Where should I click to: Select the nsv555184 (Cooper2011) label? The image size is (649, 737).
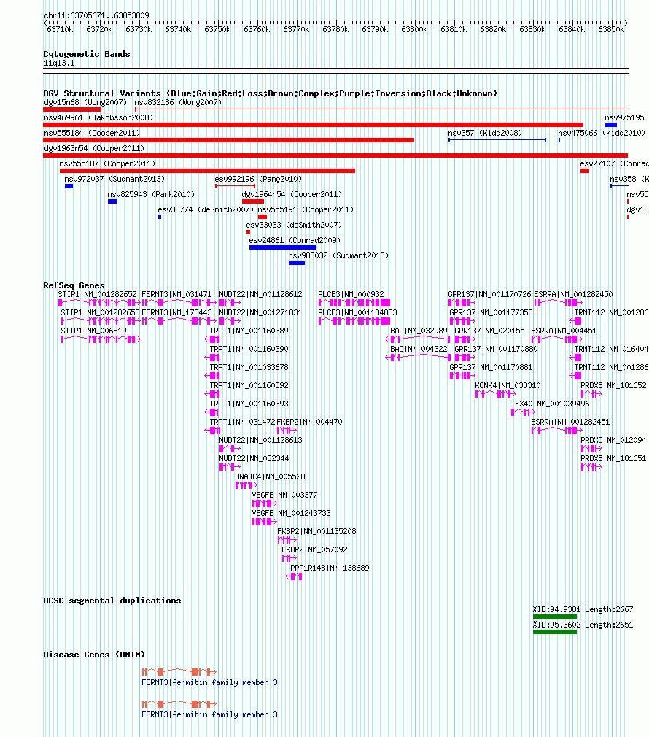point(92,133)
